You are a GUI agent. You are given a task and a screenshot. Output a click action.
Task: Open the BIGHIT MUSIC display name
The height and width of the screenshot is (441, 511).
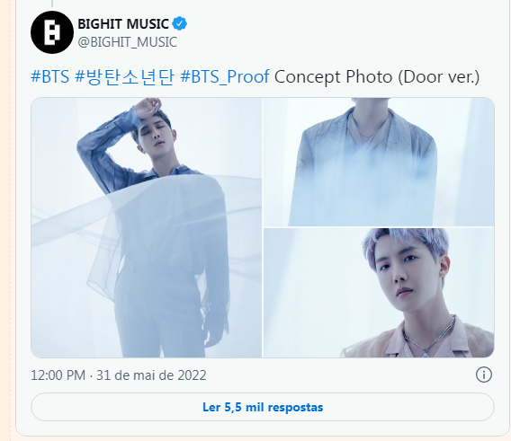123,24
